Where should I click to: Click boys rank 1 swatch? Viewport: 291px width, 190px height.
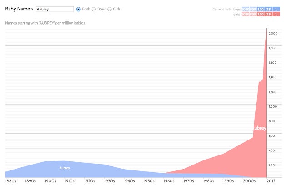pyautogui.click(x=276, y=9)
